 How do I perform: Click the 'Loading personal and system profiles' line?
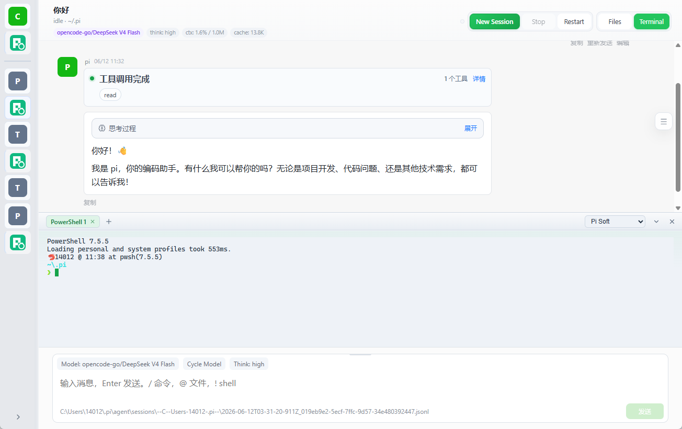pos(139,249)
